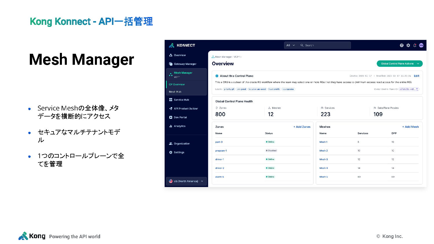The height and width of the screenshot is (244, 434).
Task: Click the Service Hub grid icon
Action: (171, 100)
